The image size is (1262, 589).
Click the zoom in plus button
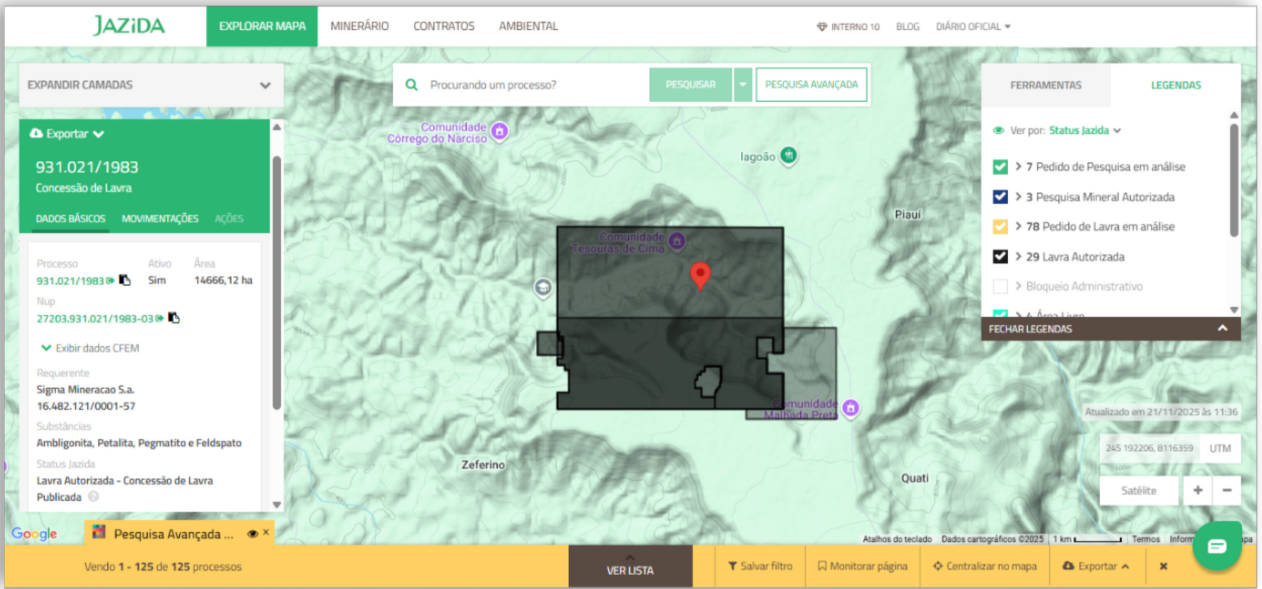pos(1197,490)
